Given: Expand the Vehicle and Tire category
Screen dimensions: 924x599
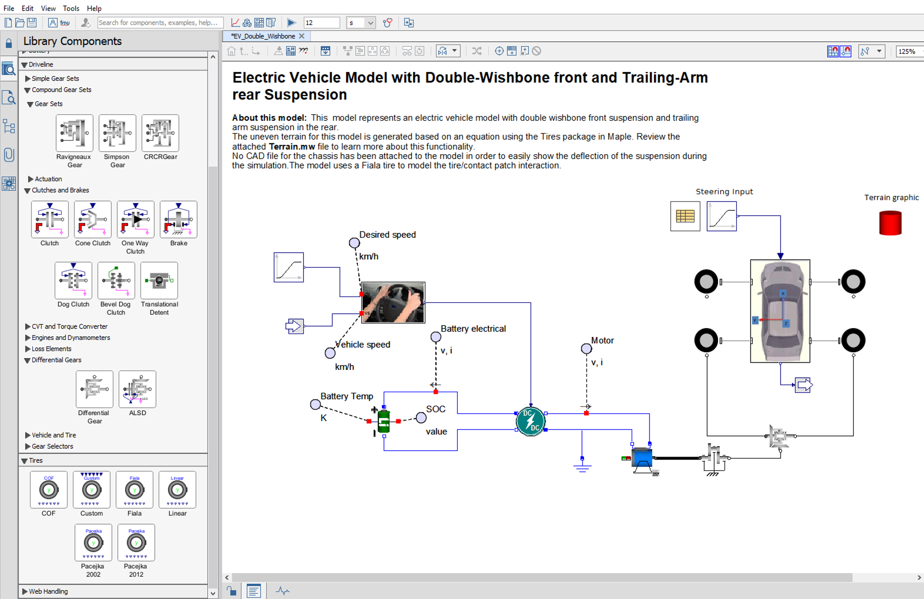Looking at the screenshot, I should pos(28,435).
